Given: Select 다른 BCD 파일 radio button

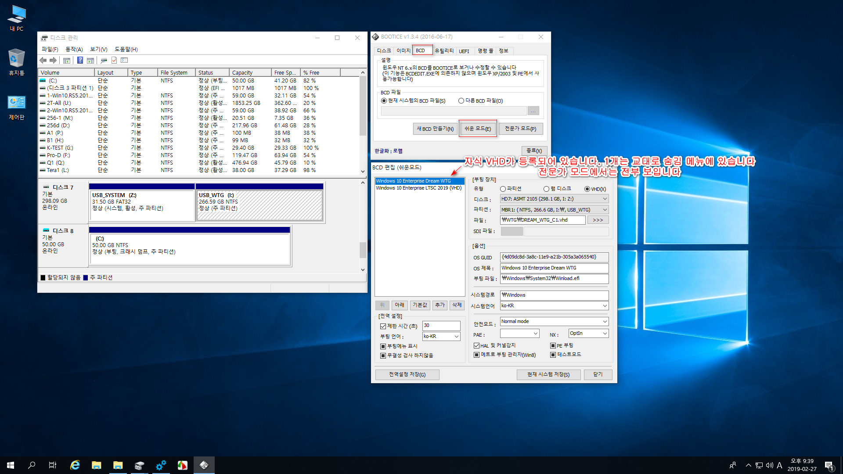Looking at the screenshot, I should click(x=461, y=101).
